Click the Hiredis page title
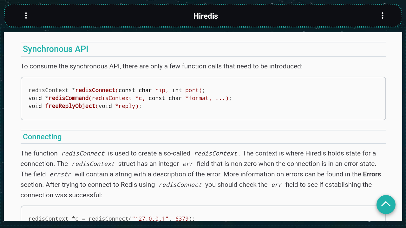The image size is (406, 228). [x=206, y=16]
